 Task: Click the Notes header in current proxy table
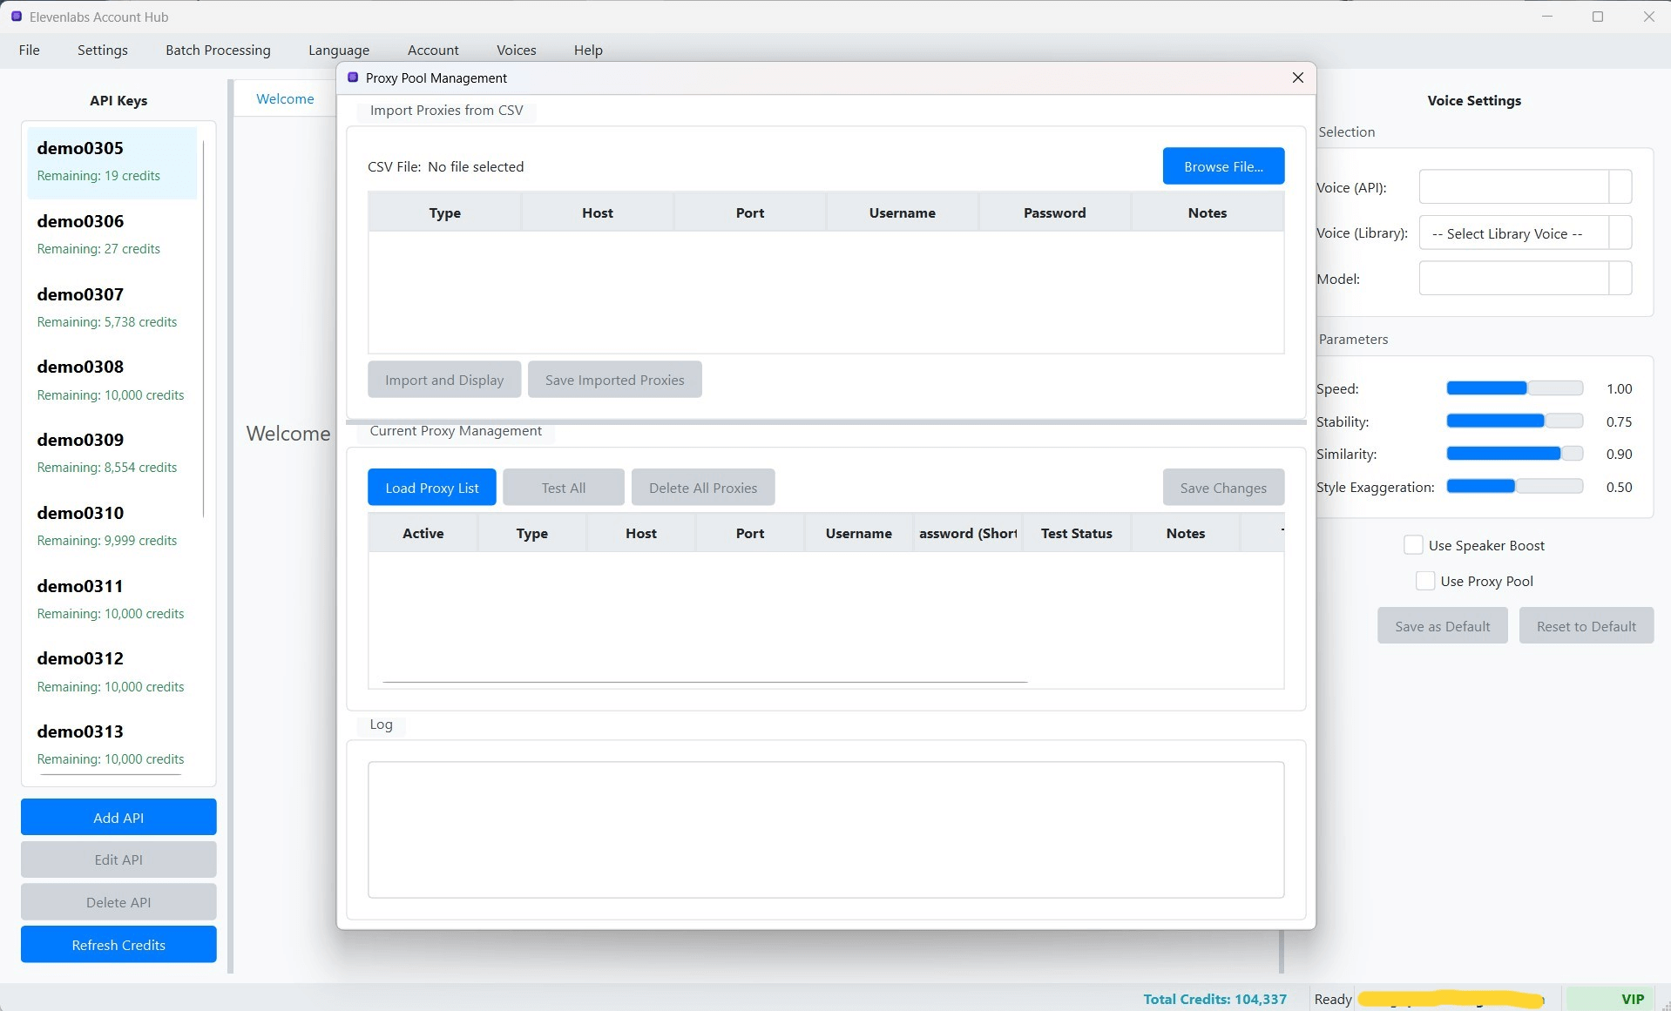coord(1186,533)
